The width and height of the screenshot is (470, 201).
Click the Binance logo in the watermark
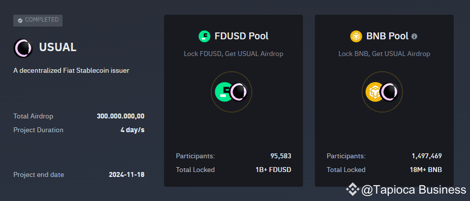[x=353, y=189]
